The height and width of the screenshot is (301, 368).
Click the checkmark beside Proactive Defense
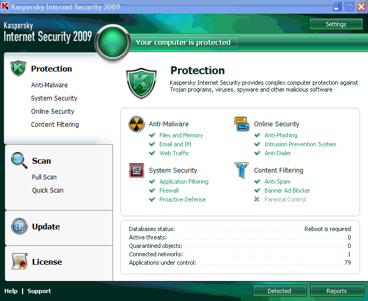pos(152,199)
